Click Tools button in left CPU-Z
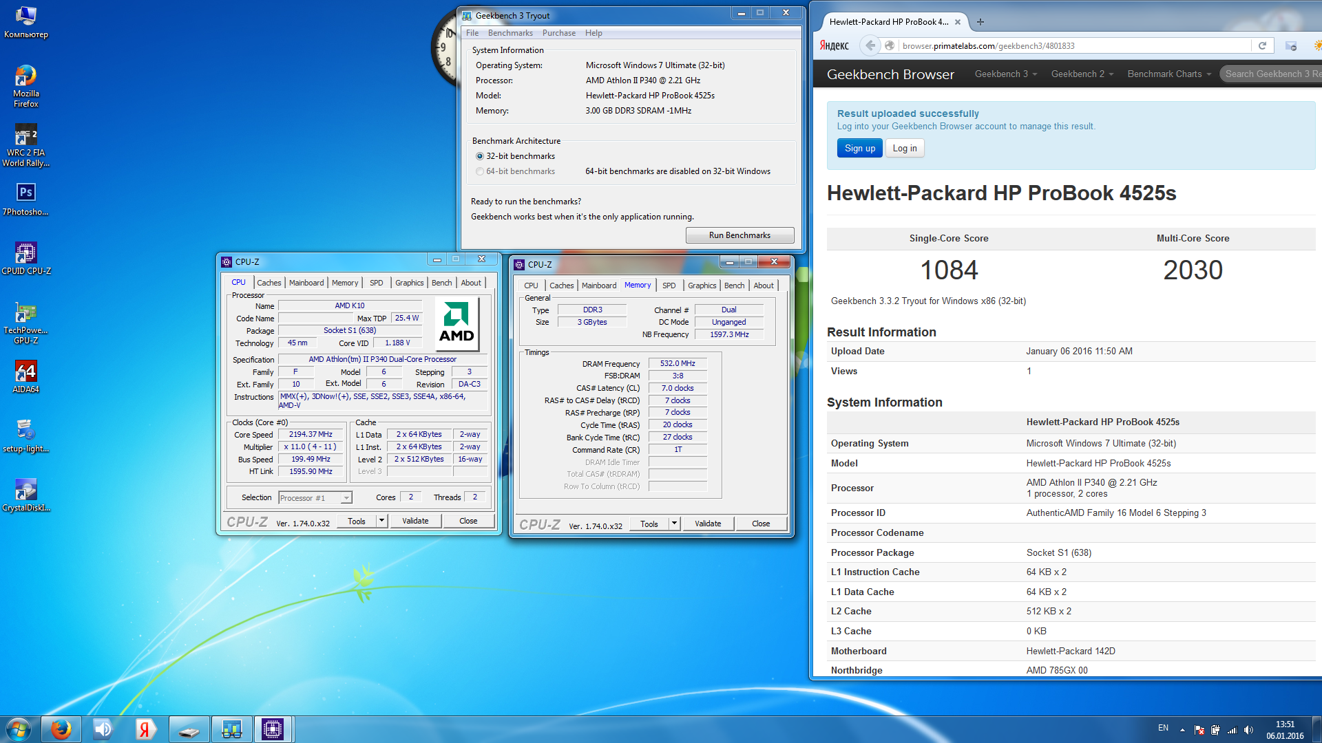The width and height of the screenshot is (1322, 743). pyautogui.click(x=357, y=521)
